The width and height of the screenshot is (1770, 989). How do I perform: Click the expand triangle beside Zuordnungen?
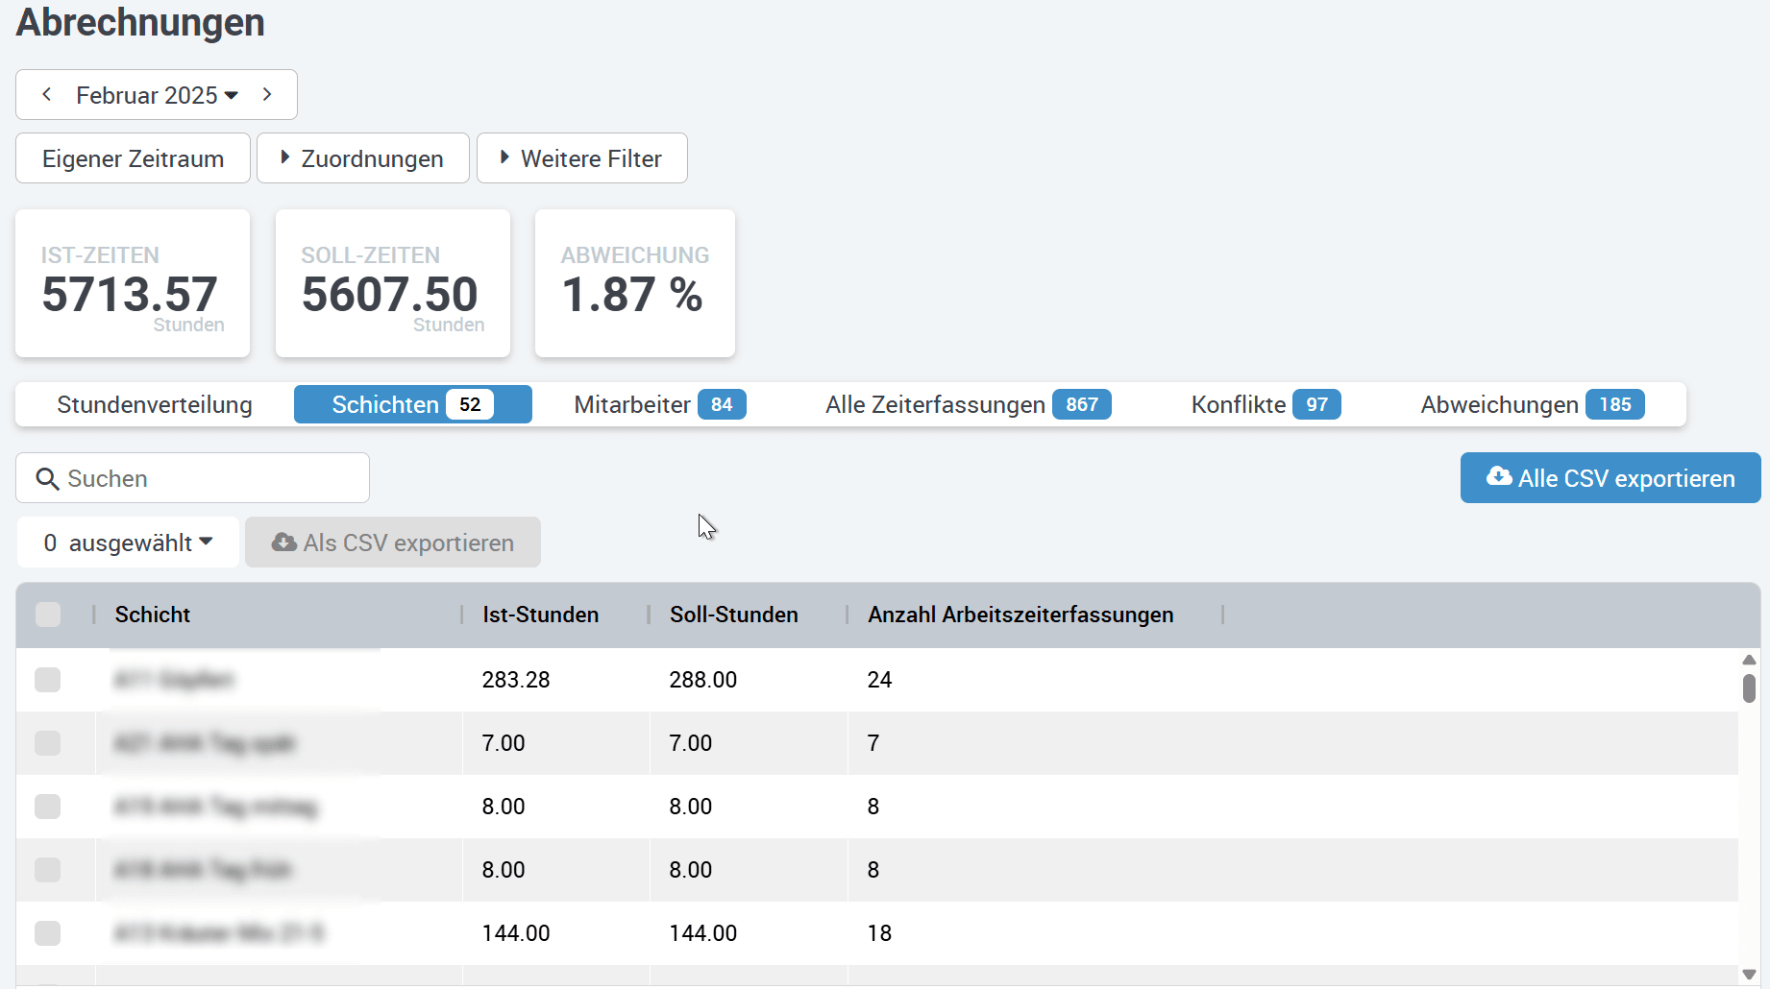(x=283, y=157)
